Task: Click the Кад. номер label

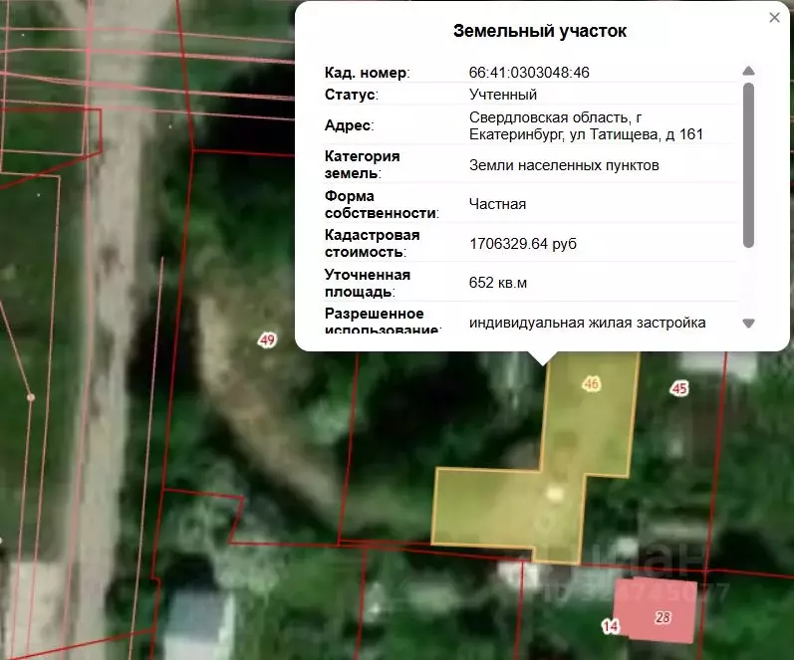Action: 367,73
